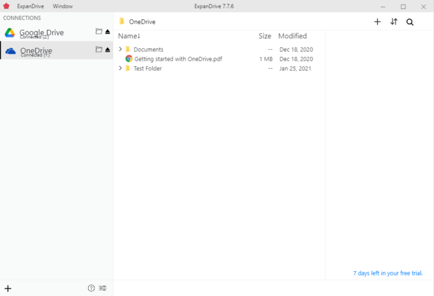
Task: Select the Google Drive connection
Action: point(56,33)
